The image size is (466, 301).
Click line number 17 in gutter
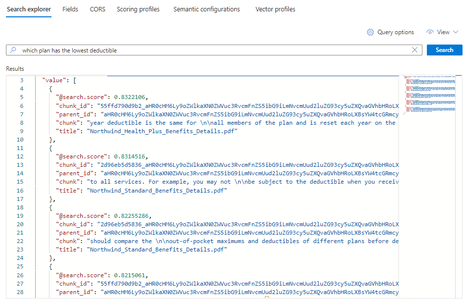20,199
